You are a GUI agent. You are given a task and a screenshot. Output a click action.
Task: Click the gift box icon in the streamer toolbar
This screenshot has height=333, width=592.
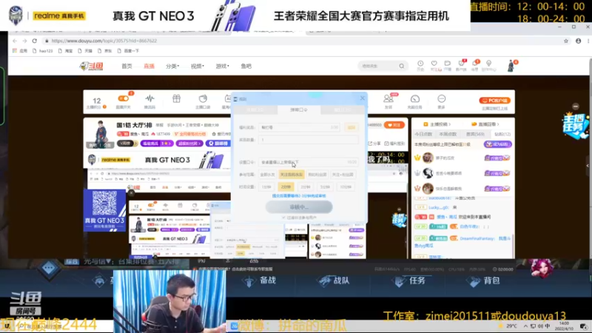click(x=176, y=99)
